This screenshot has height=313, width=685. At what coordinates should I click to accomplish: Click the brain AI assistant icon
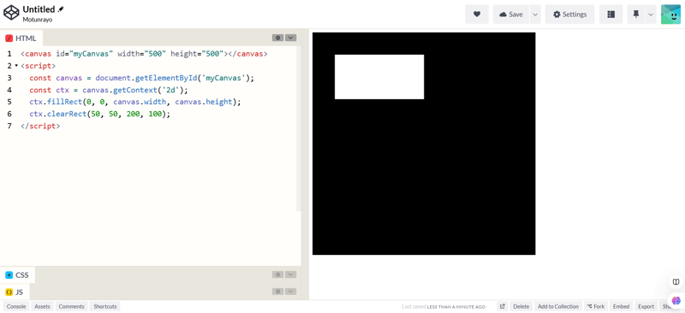point(676,301)
